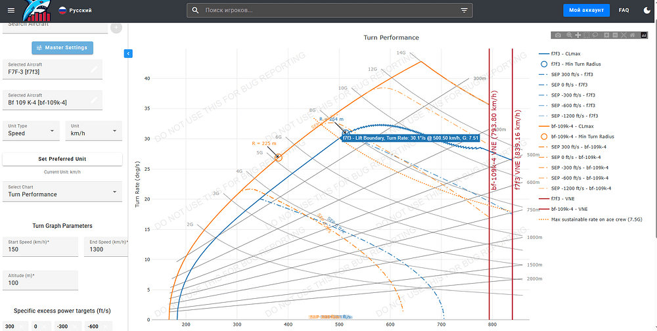Image resolution: width=657 pixels, height=331 pixels.
Task: Collapse the left sidebar with blue arrow
Action: 128,53
